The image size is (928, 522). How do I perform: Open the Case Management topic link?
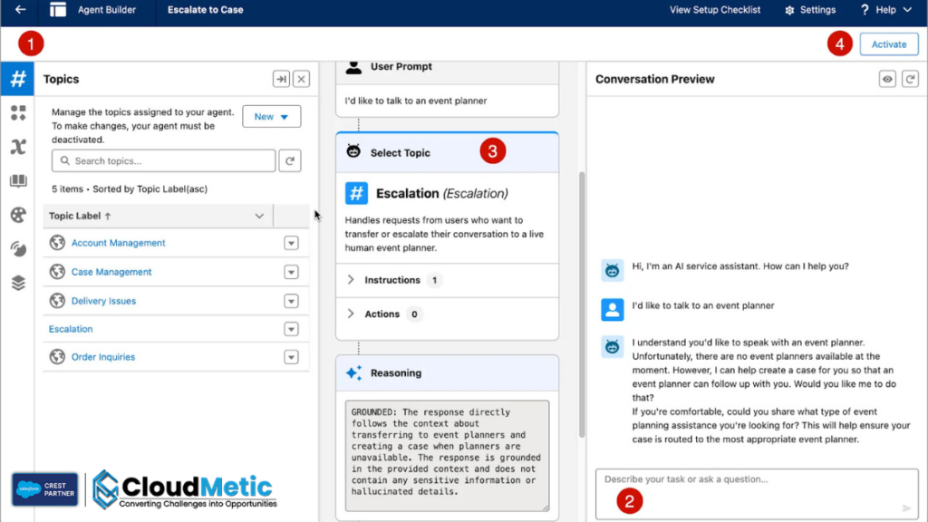(x=111, y=272)
